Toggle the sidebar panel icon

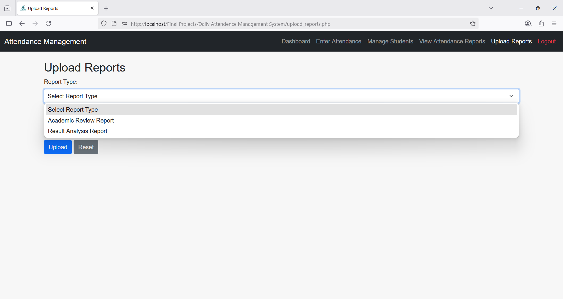coord(9,24)
